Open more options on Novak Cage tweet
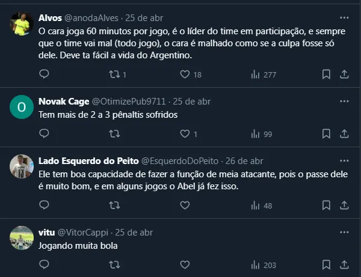The image size is (361, 277). click(x=344, y=101)
